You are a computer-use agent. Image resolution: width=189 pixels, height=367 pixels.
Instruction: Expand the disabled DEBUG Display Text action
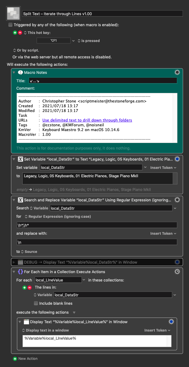coord(13,262)
